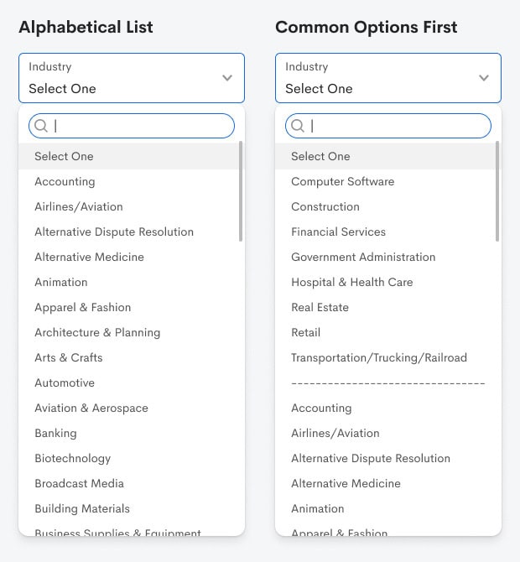Open Industry select box under Alphabetical List
Screen dimensions: 520x562
[x=126, y=78]
